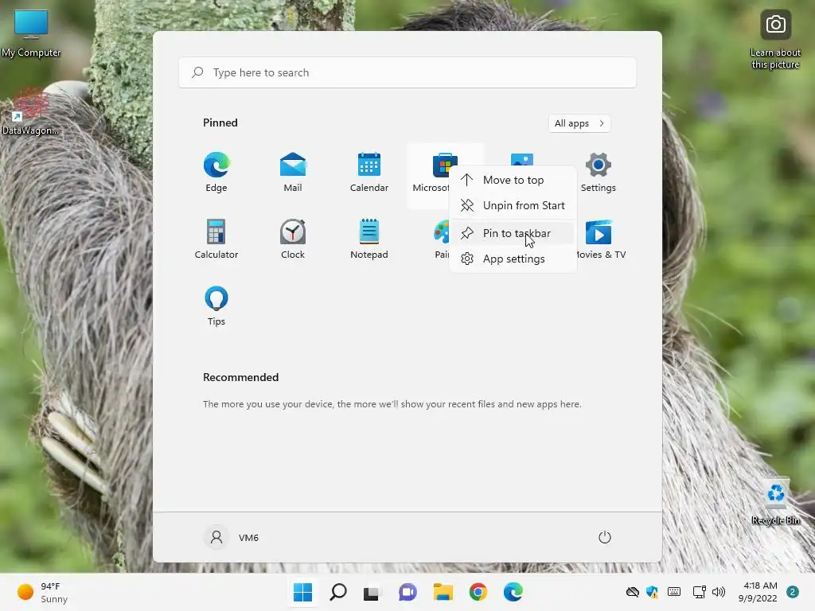Open taskbar Search magnifier
This screenshot has height=611, width=815.
point(337,592)
